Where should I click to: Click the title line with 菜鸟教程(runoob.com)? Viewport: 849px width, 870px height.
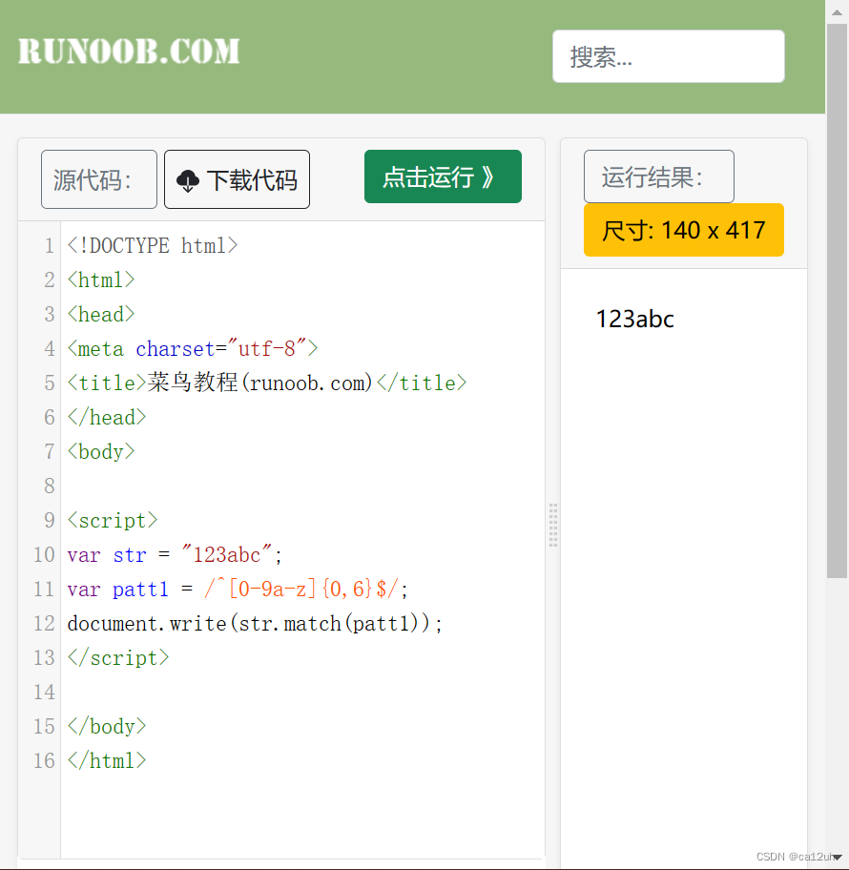point(267,383)
